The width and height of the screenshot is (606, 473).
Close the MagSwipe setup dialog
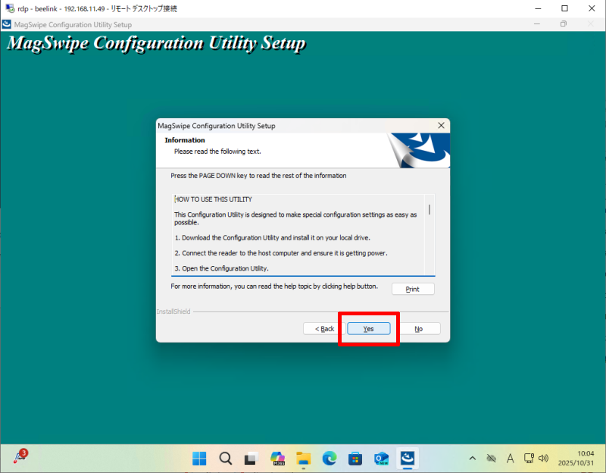441,125
